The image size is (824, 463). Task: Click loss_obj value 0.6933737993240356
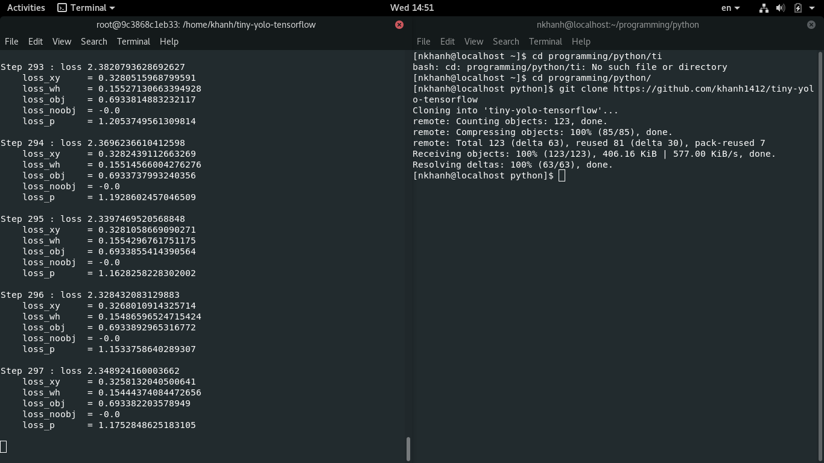point(147,175)
